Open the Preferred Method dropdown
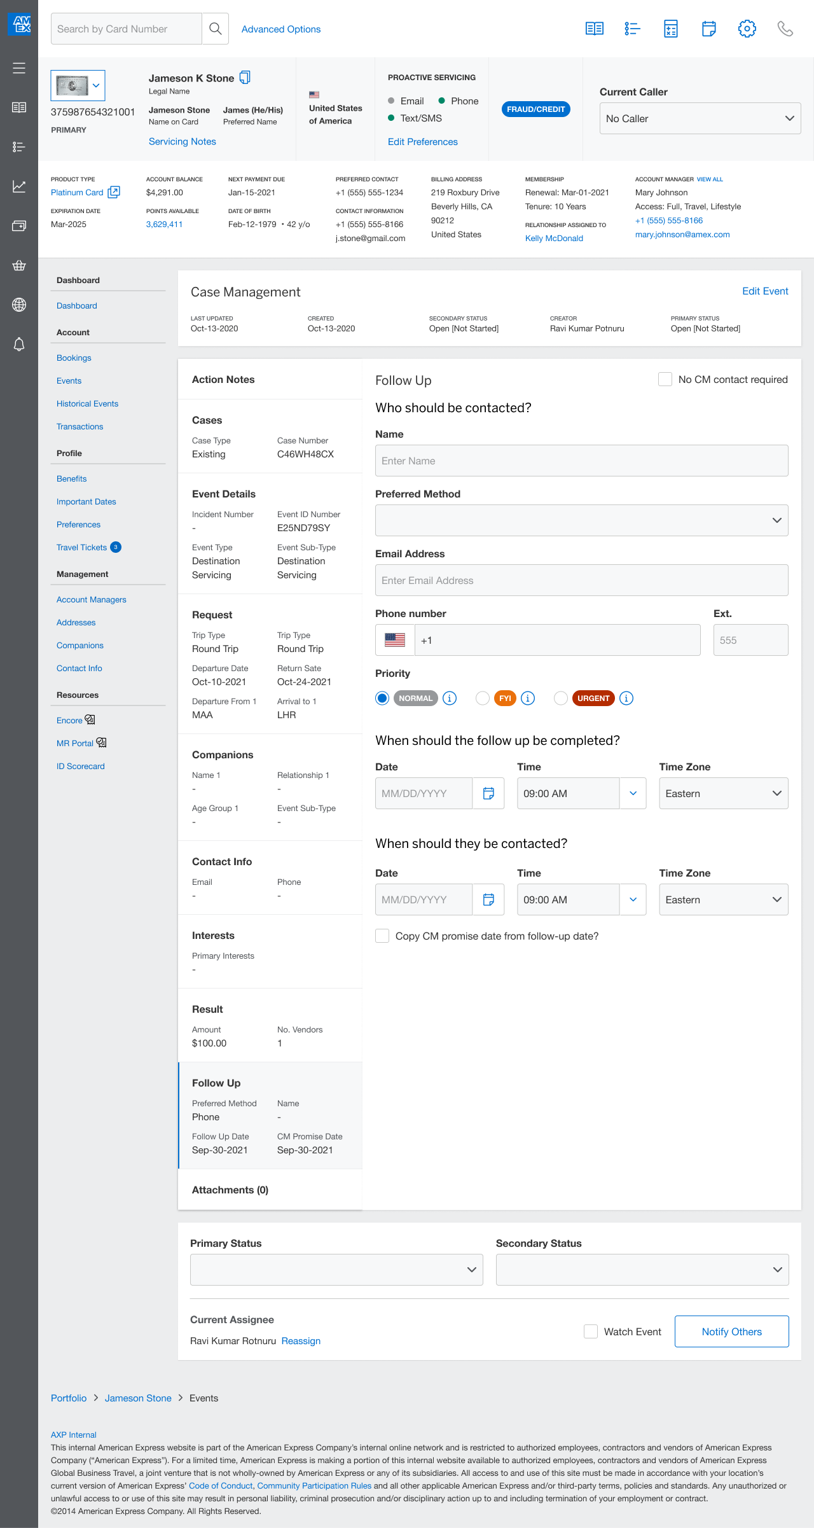This screenshot has height=1528, width=814. pos(581,520)
